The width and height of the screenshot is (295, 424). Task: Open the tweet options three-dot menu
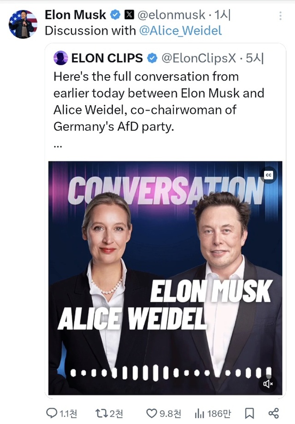(279, 16)
